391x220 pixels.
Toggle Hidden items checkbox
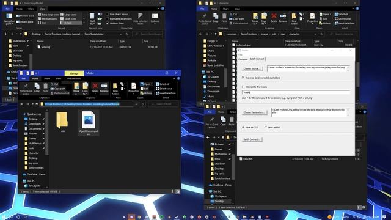[115, 23]
